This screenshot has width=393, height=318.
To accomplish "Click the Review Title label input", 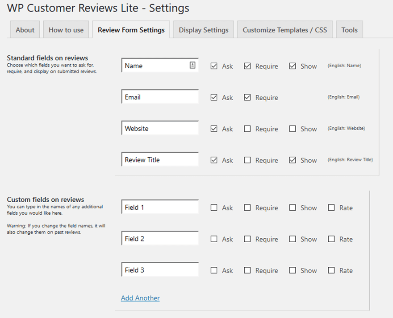I will point(160,159).
